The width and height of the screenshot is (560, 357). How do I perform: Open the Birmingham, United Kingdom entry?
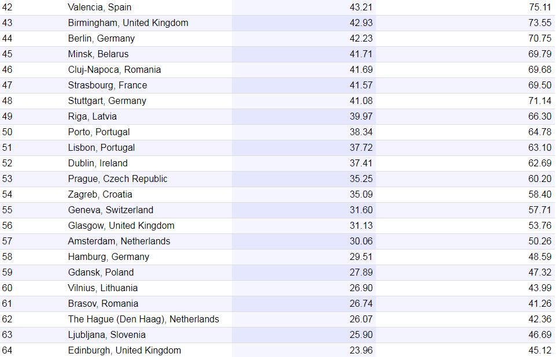pyautogui.click(x=128, y=23)
